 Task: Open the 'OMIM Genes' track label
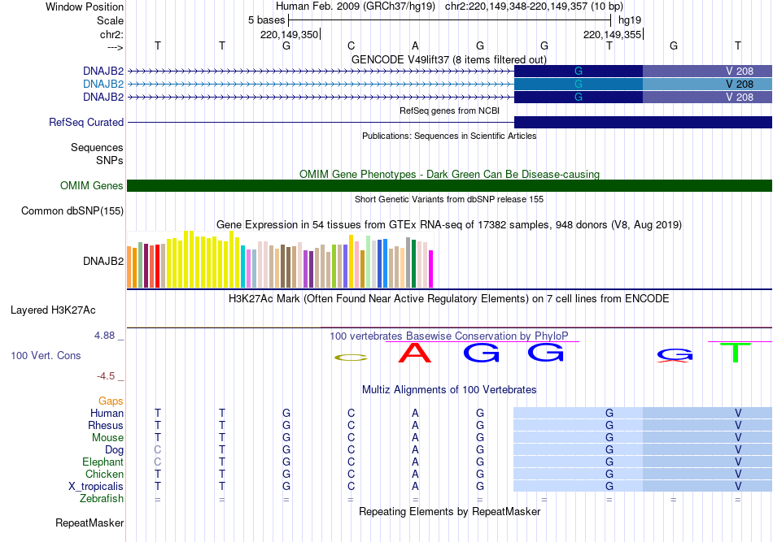(92, 185)
